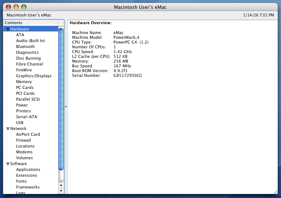The width and height of the screenshot is (281, 198).
Task: Show Printers information
Action: pyautogui.click(x=23, y=111)
